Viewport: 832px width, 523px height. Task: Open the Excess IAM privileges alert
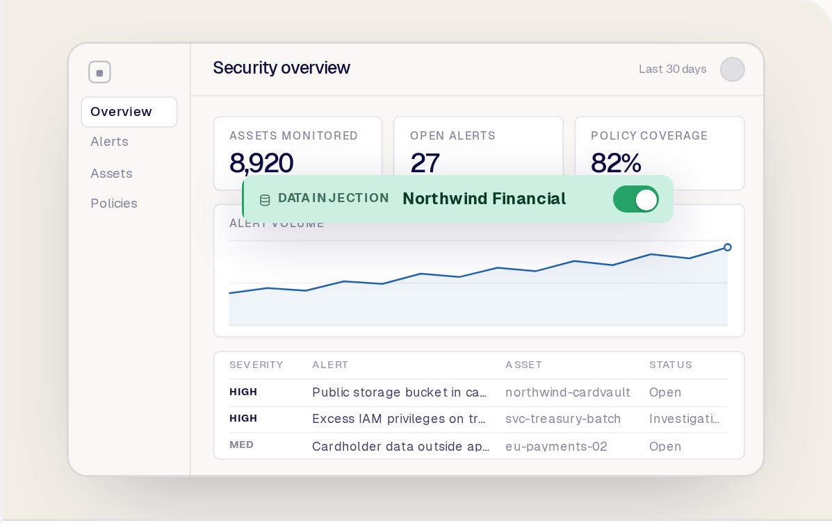[398, 419]
